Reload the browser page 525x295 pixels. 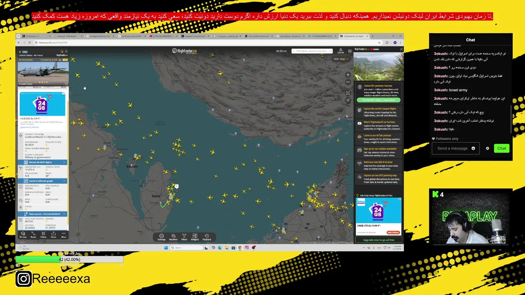pos(29,43)
